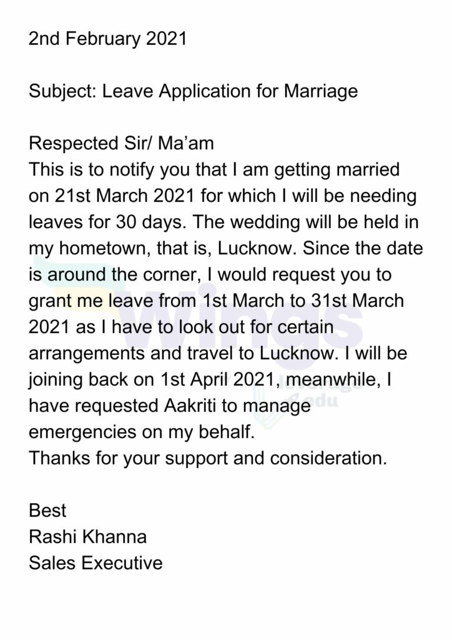Click the text '1st April 2021'
The height and width of the screenshot is (640, 452).
point(217,379)
